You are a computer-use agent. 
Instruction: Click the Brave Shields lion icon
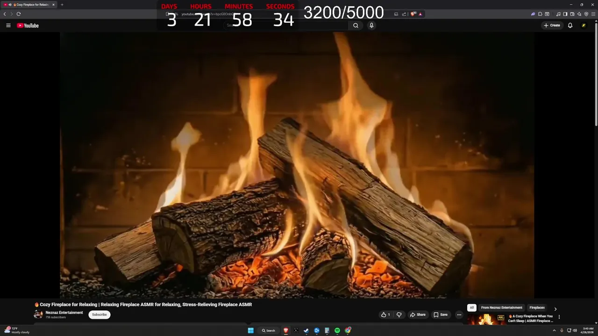point(413,14)
